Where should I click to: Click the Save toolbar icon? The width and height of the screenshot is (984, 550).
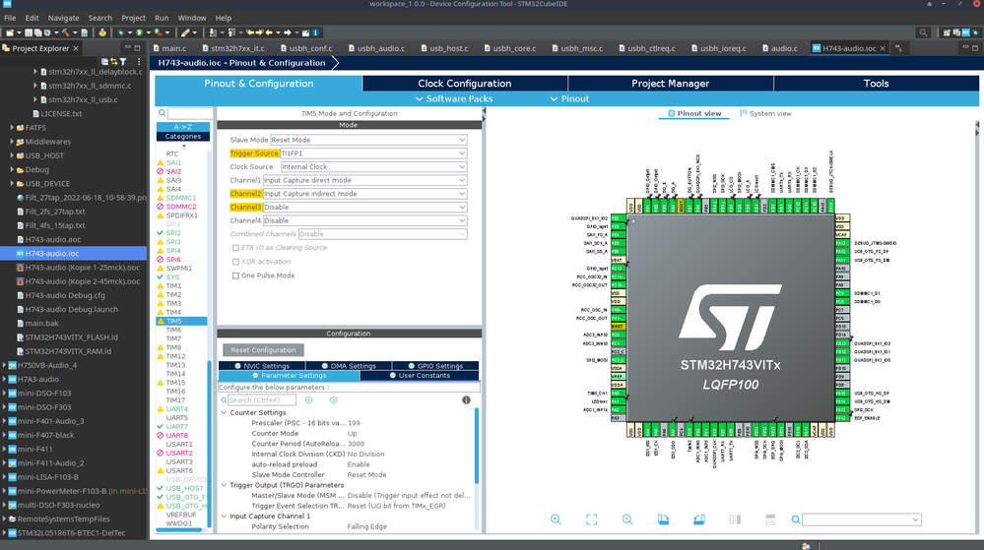tap(29, 32)
